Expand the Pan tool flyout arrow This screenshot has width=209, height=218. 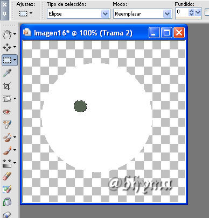15,34
